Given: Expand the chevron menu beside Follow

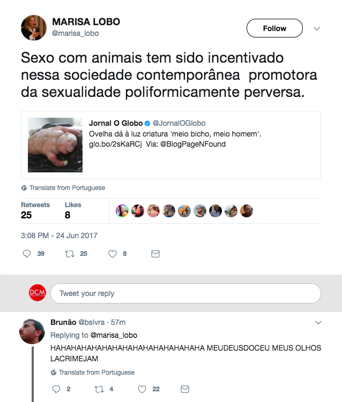Looking at the screenshot, I should [x=317, y=28].
